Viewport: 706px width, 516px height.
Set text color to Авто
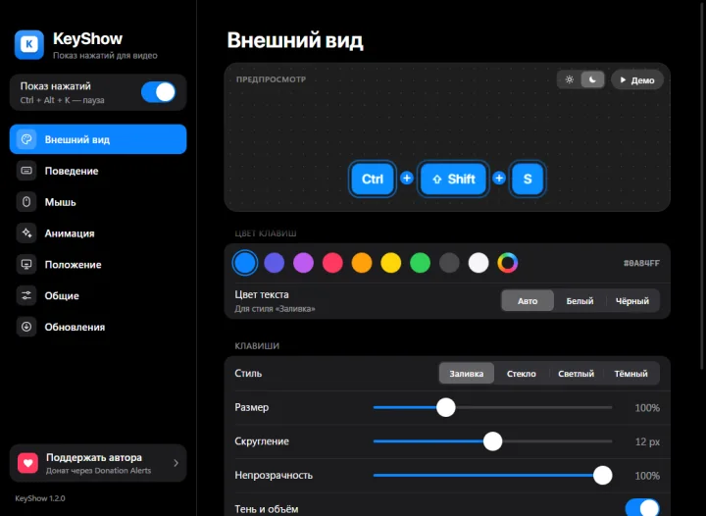[x=528, y=301]
